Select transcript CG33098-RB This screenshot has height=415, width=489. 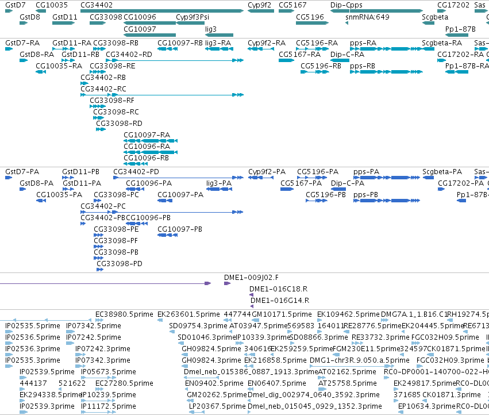(x=115, y=43)
